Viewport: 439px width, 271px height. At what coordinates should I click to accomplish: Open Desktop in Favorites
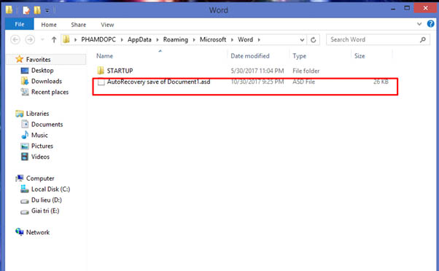(42, 70)
